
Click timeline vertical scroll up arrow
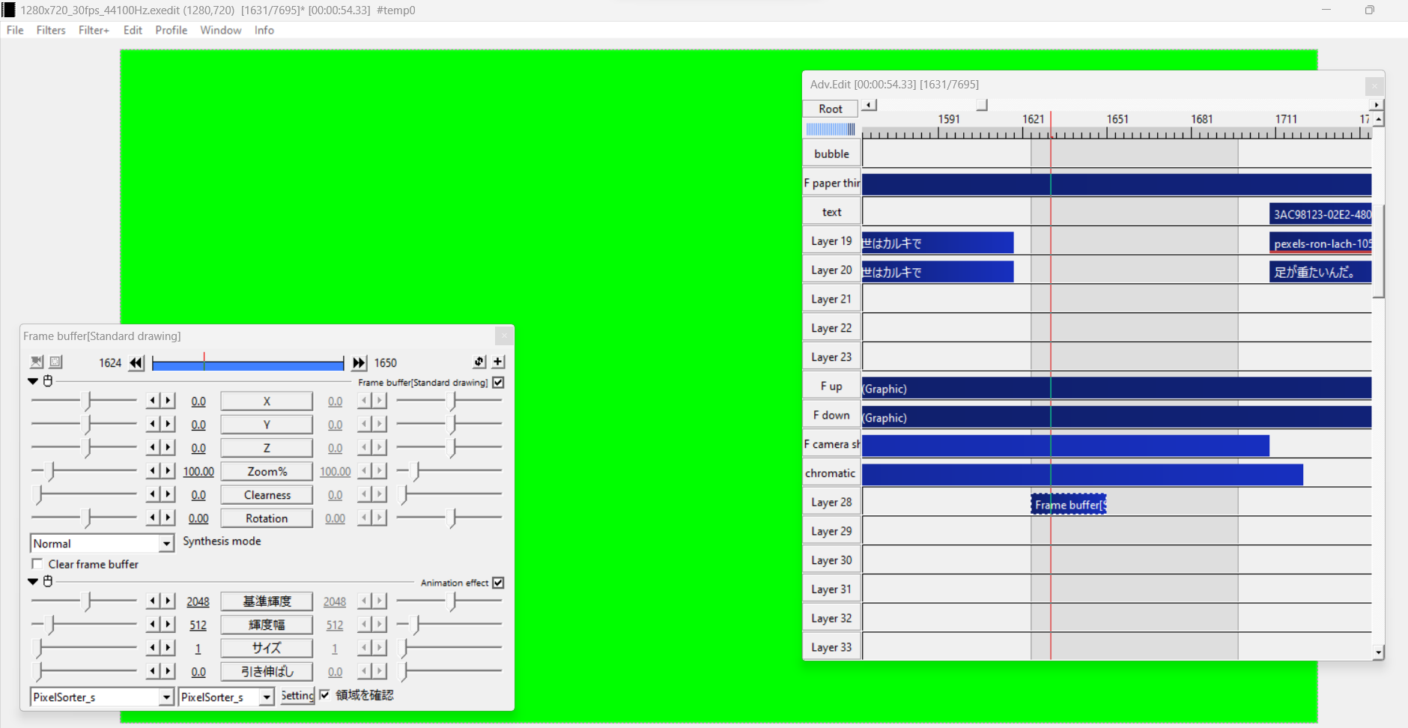1378,120
